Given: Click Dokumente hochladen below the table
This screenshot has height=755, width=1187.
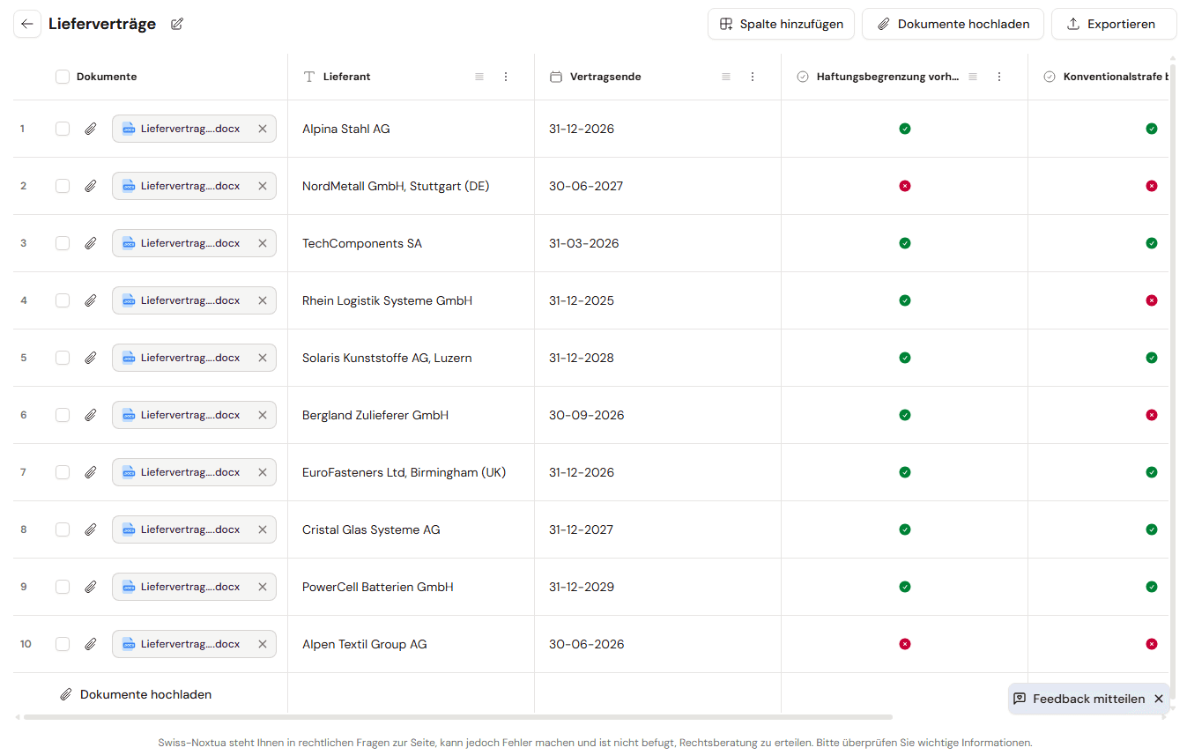Looking at the screenshot, I should pyautogui.click(x=136, y=694).
